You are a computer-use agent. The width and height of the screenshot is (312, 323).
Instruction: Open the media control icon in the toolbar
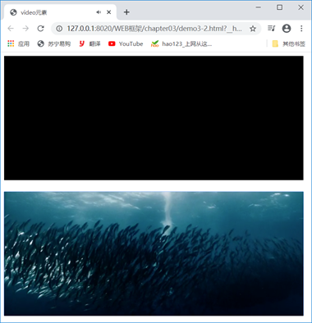click(x=271, y=29)
